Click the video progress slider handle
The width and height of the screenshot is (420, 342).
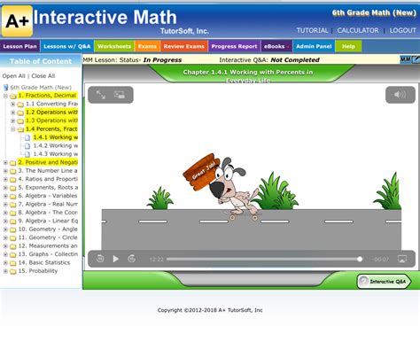click(360, 259)
